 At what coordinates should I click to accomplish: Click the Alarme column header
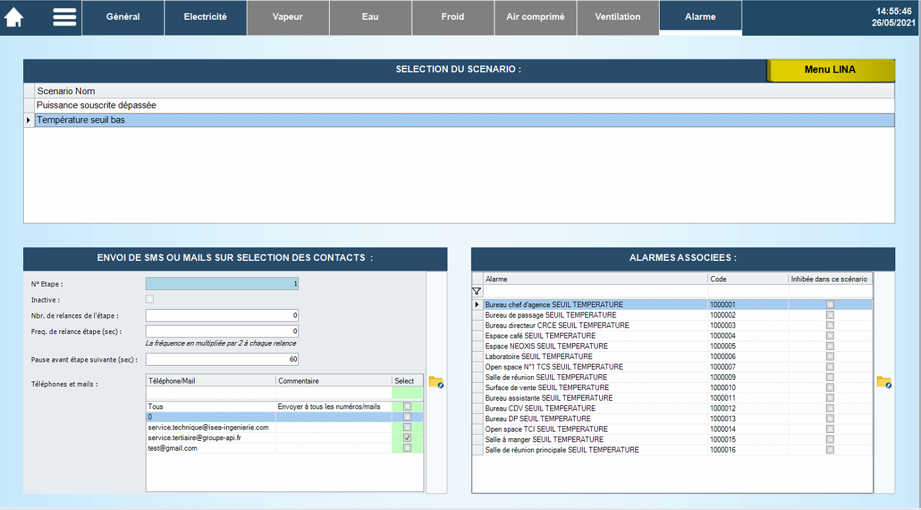click(x=595, y=279)
